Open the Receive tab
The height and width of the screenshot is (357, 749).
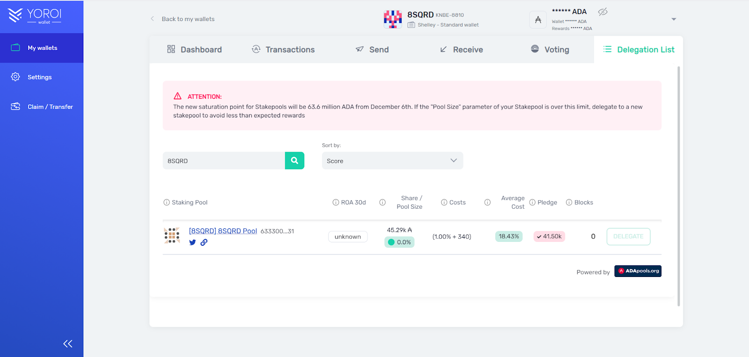tap(461, 50)
